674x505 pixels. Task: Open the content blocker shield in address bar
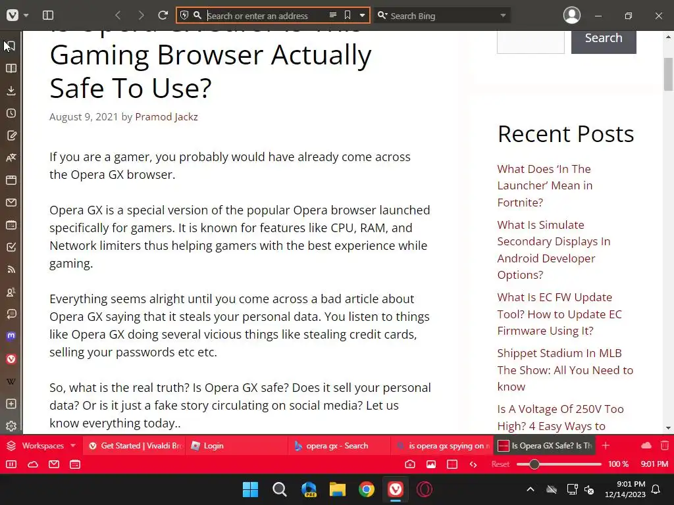coord(184,16)
